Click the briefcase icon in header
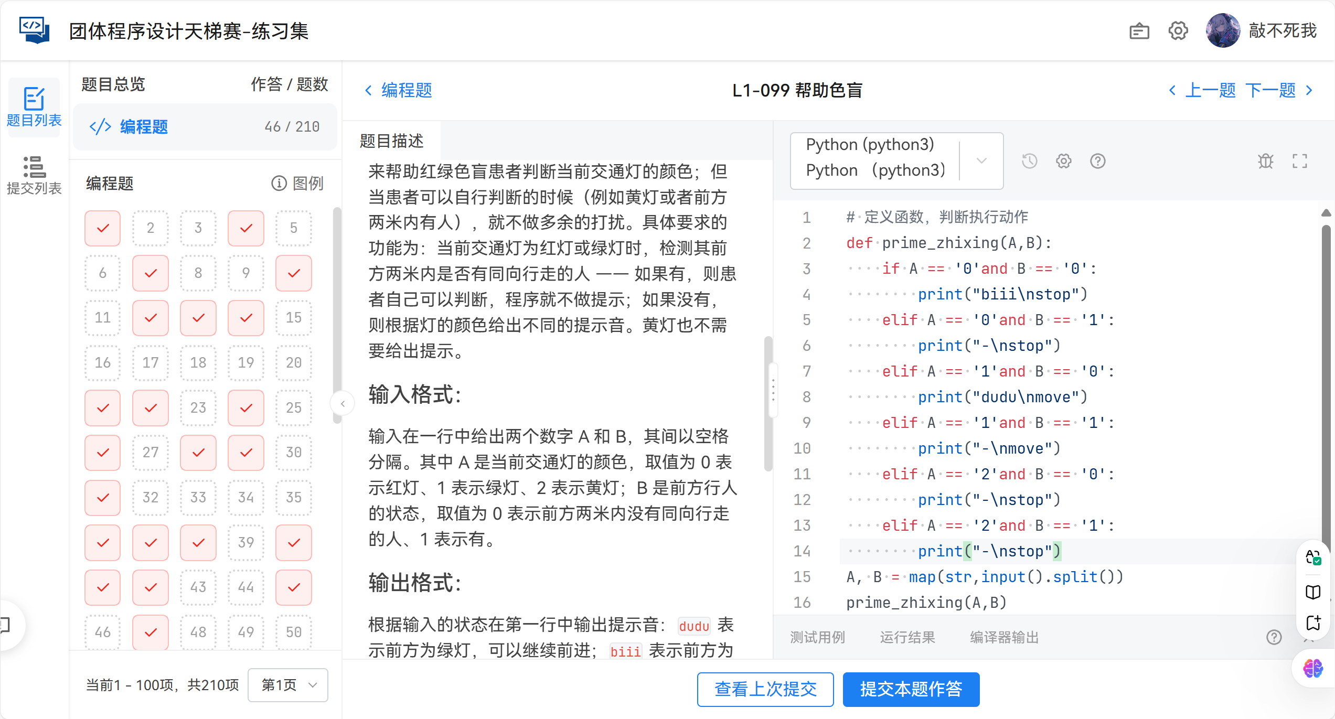Image resolution: width=1335 pixels, height=719 pixels. pos(1139,31)
